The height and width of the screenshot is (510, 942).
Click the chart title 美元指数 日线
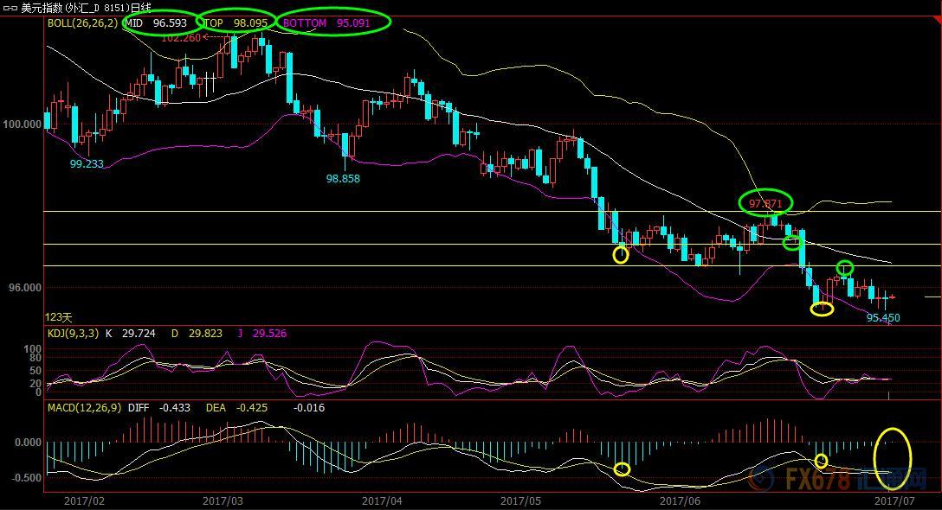(86, 8)
